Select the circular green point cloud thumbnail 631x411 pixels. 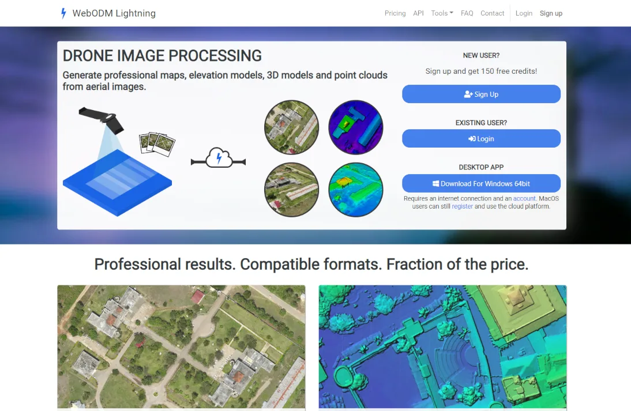pos(355,190)
